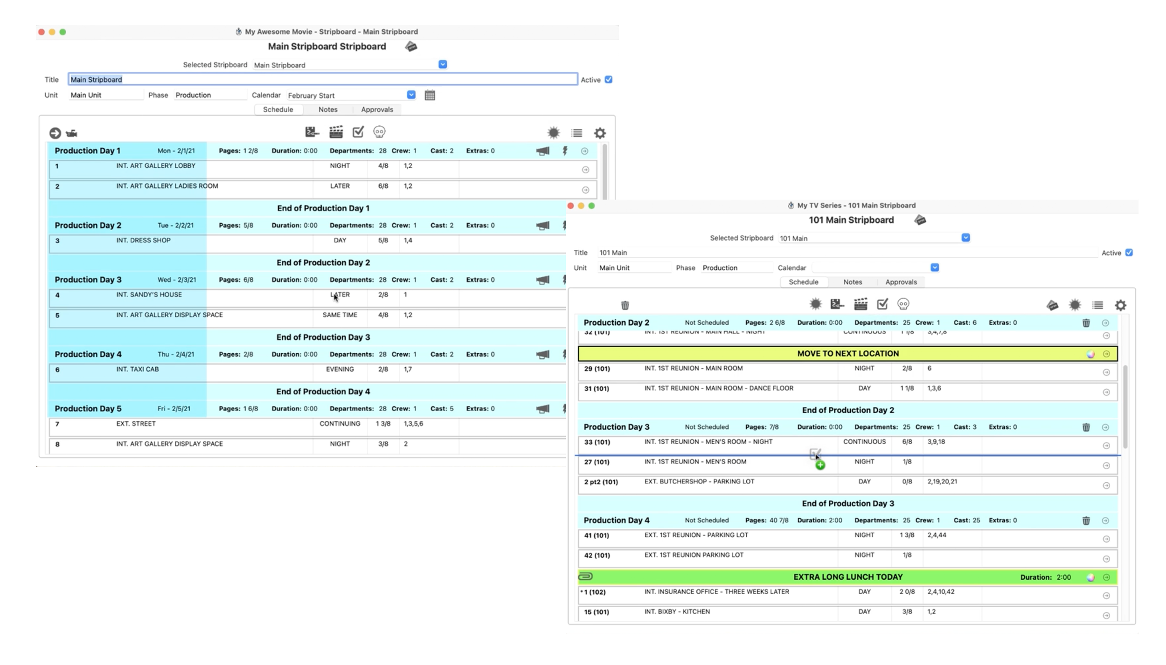Click the Phase field in Main Stripboard window

[210, 95]
